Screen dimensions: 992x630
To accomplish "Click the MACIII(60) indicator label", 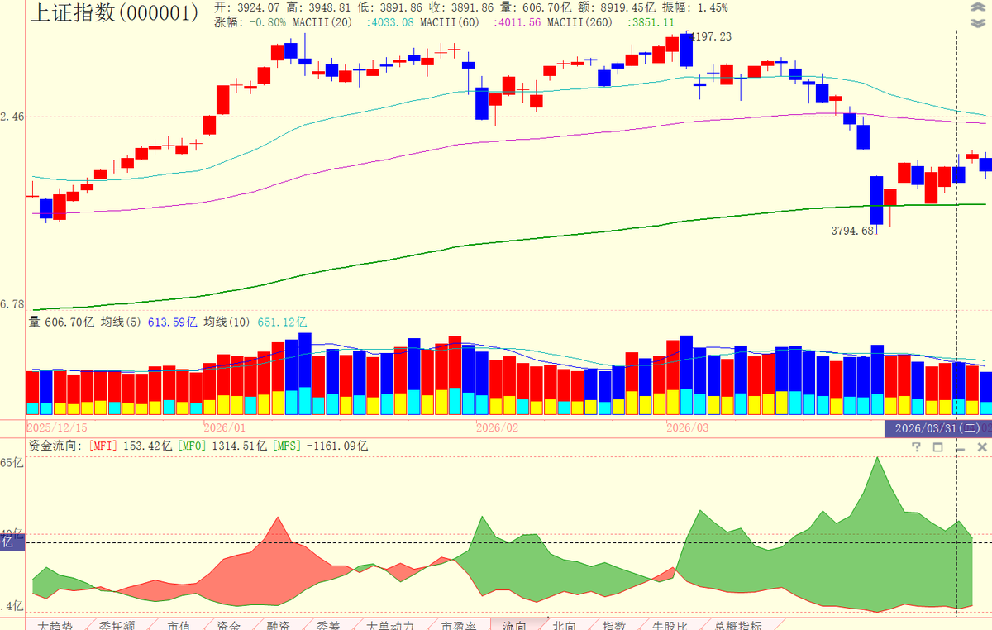I will coord(449,22).
